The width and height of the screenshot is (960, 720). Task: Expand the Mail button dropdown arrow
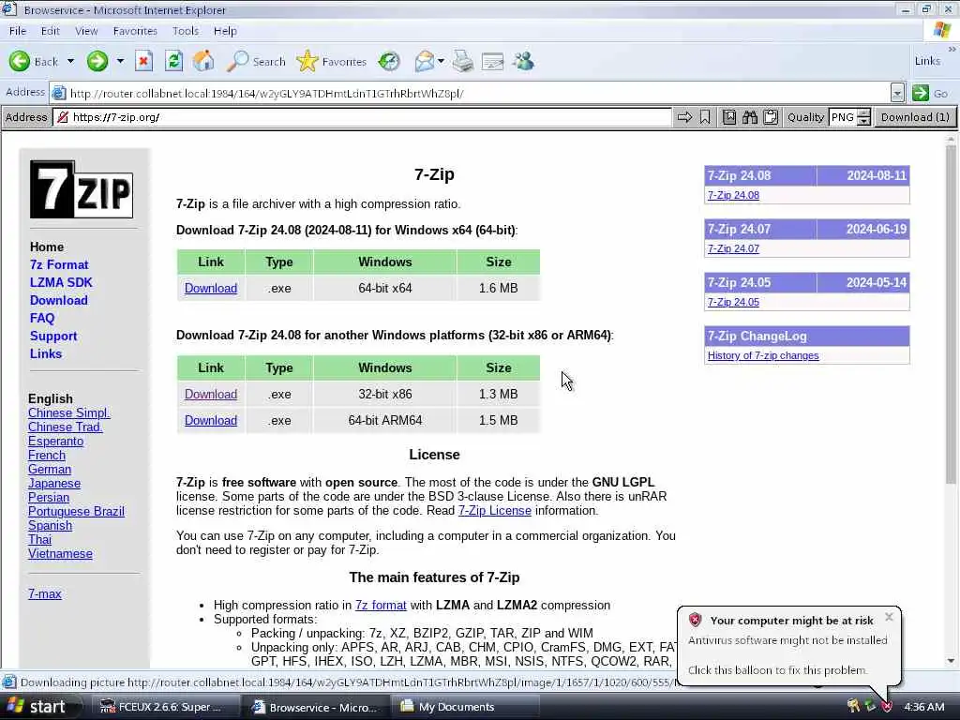441,61
